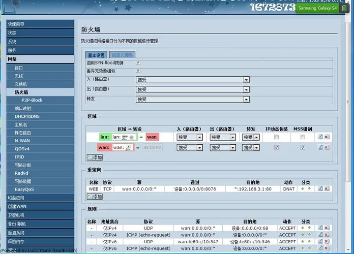Open the 磁盘应用 menu
354x254 pixels.
pos(40,198)
